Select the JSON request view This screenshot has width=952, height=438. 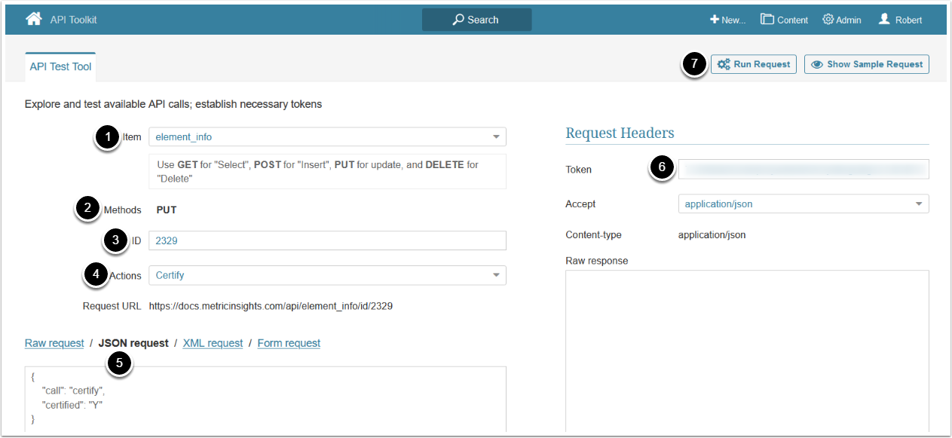coord(133,343)
